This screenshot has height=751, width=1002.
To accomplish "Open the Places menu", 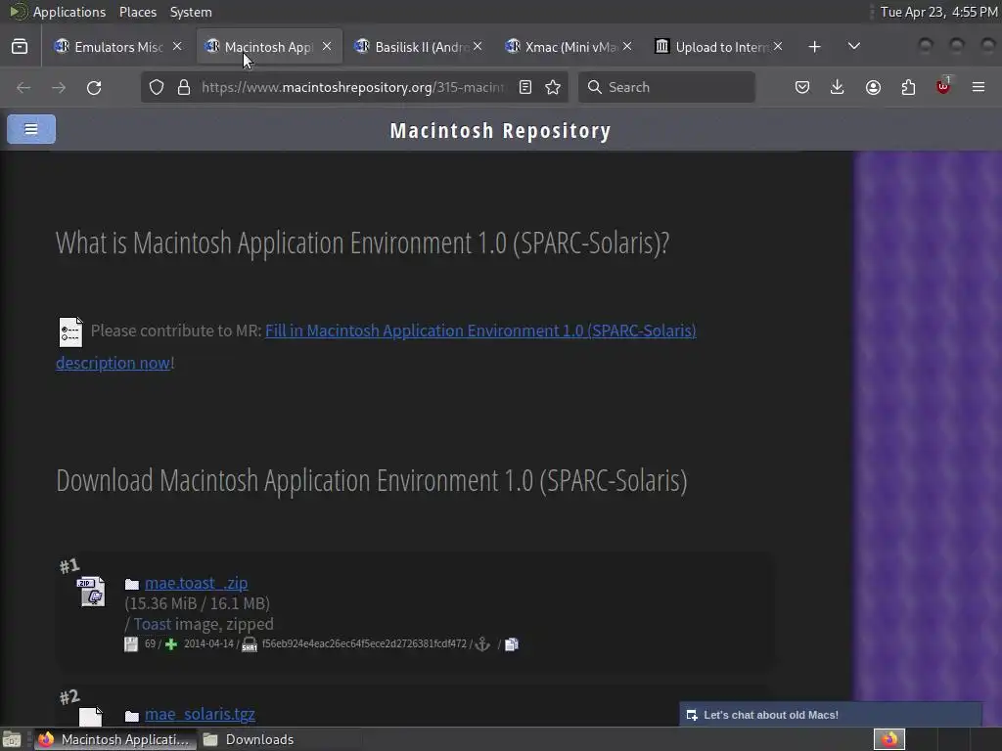I will [x=137, y=12].
